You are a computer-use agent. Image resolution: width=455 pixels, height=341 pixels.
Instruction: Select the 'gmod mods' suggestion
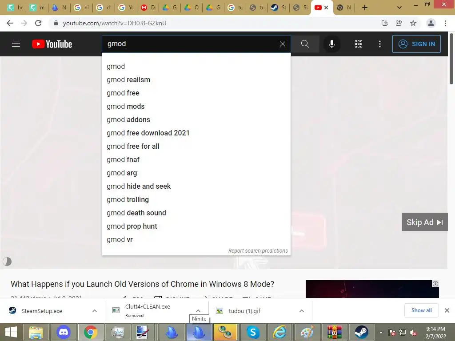(x=196, y=107)
